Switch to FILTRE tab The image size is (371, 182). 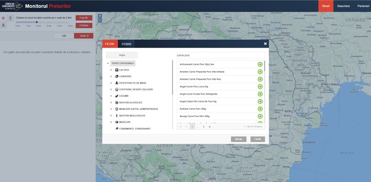click(109, 44)
